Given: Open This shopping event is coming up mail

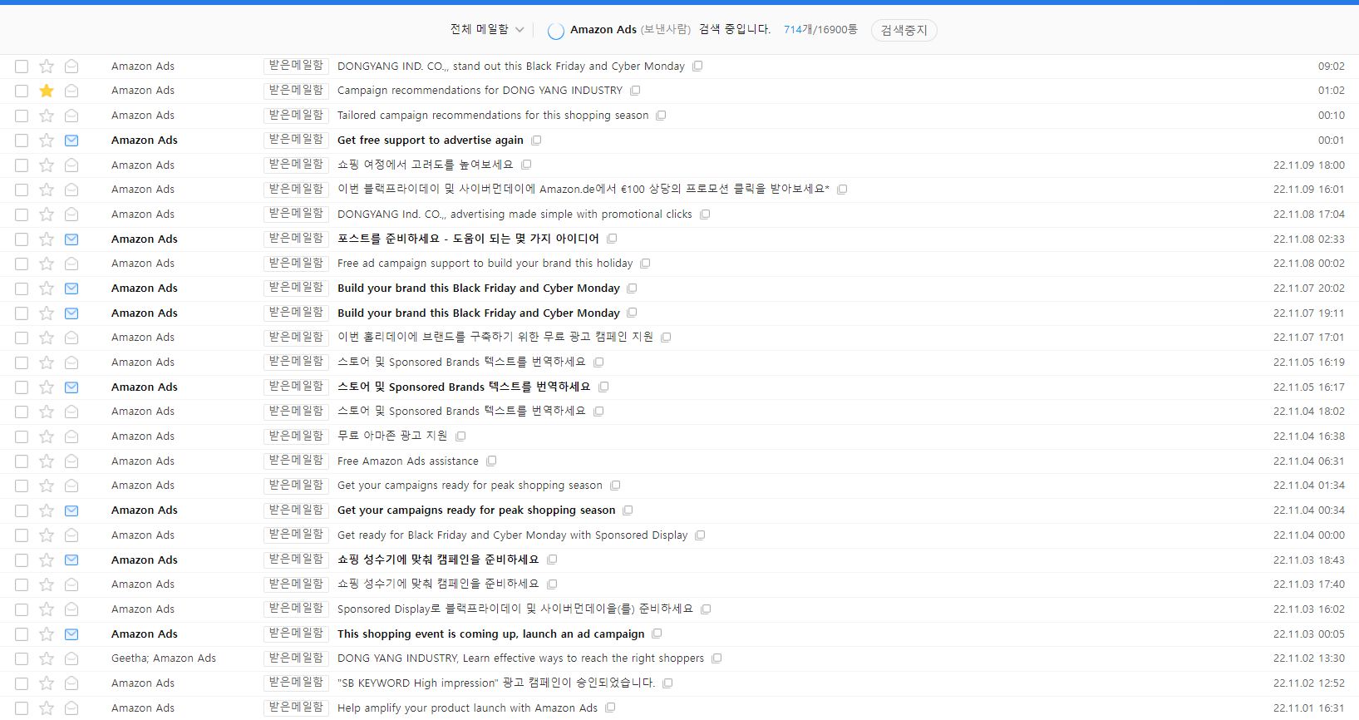Looking at the screenshot, I should click(x=490, y=634).
